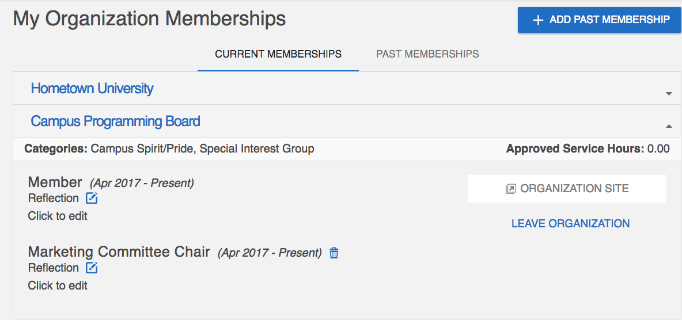
Task: Open the Organization Site button label
Action: click(x=574, y=189)
